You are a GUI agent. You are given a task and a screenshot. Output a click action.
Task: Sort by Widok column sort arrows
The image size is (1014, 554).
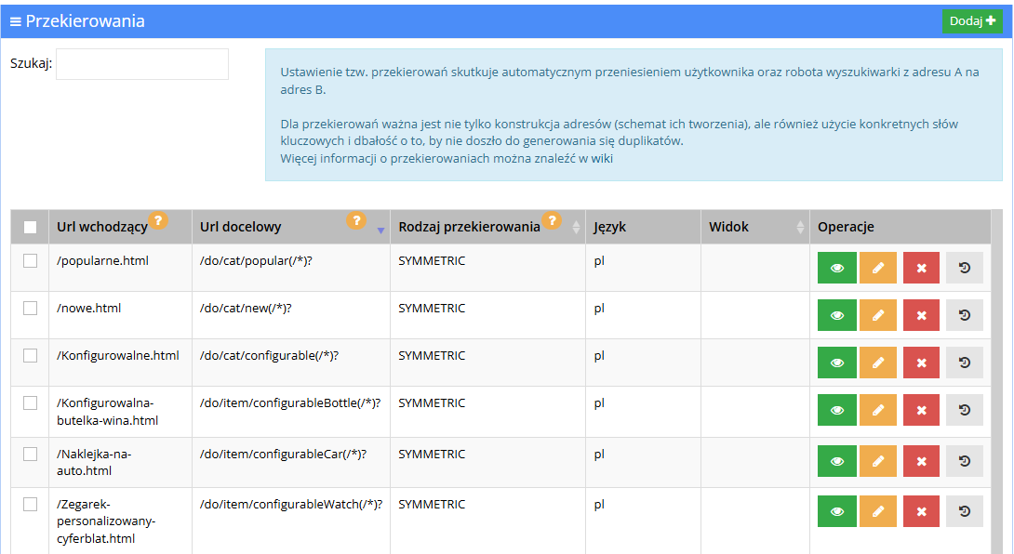point(801,227)
